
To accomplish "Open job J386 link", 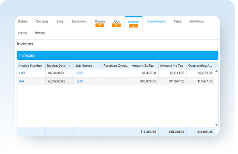I will 79,73.
